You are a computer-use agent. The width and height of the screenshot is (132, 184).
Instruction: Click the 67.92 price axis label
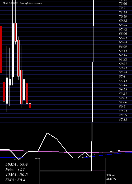[x=123, y=29]
